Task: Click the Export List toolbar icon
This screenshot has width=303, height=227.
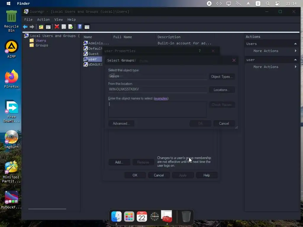Action: 70,27
